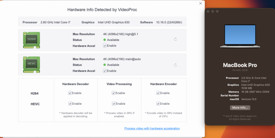Click the Process video in GPU footnote
Screen dimensions: 275x138
tap(119, 115)
